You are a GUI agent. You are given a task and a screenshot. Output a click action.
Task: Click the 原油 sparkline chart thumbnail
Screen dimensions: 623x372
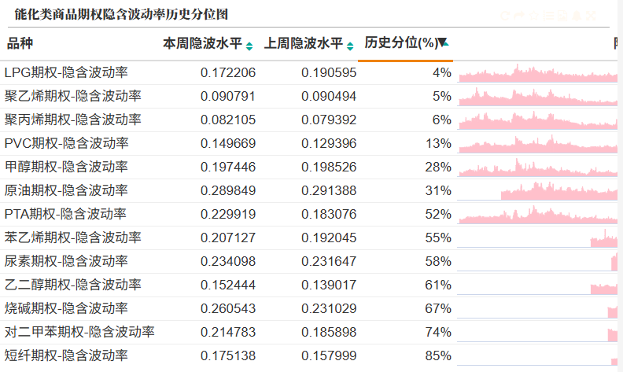point(537,191)
